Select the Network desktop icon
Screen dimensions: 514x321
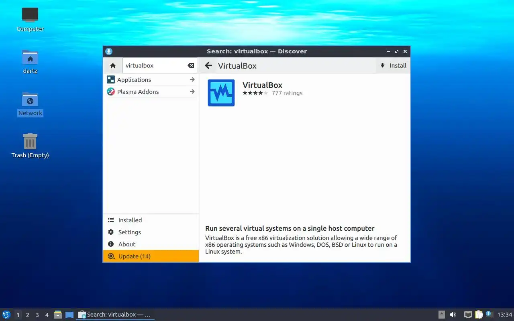pyautogui.click(x=30, y=104)
